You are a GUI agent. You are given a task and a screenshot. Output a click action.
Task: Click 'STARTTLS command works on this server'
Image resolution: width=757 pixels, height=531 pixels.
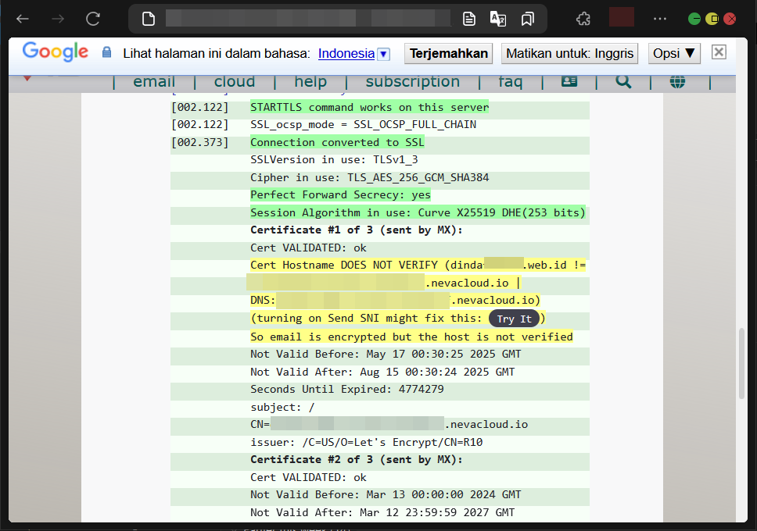coord(369,107)
